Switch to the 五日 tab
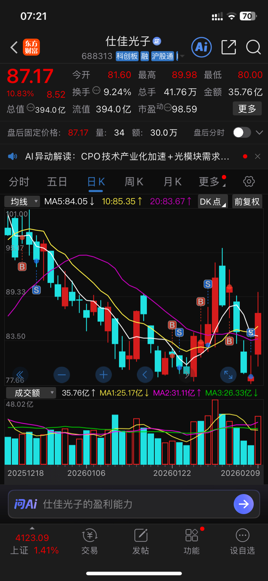Viewport: 268px width, 581px height. tap(57, 181)
